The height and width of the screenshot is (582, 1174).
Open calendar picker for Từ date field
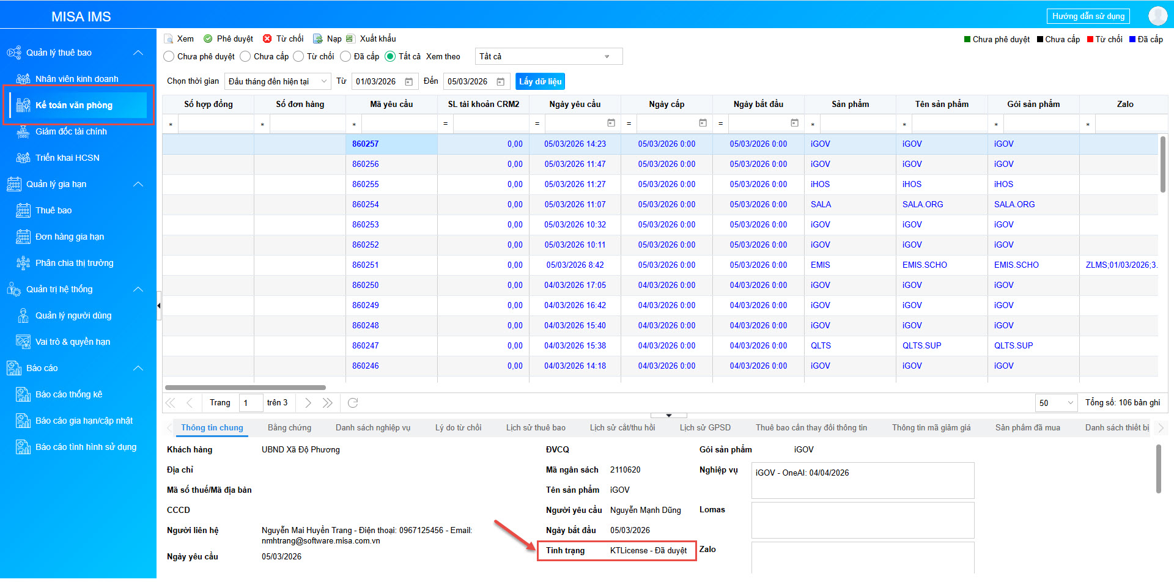(409, 82)
